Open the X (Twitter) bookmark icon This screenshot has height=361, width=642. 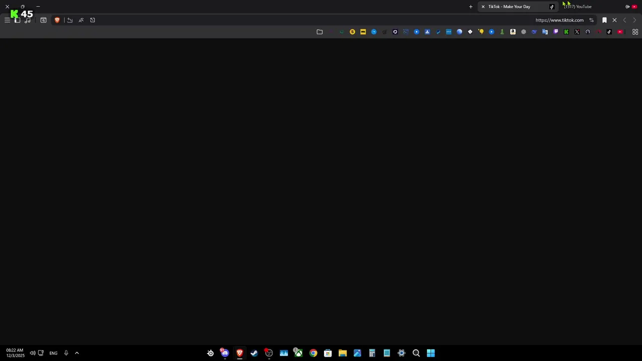(577, 32)
